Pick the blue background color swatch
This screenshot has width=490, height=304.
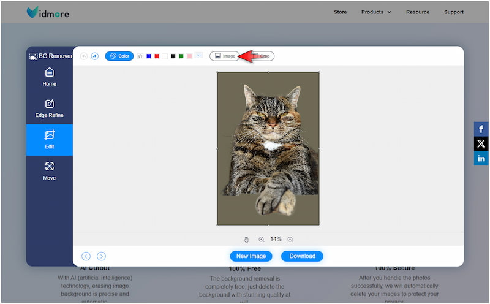[x=149, y=56]
